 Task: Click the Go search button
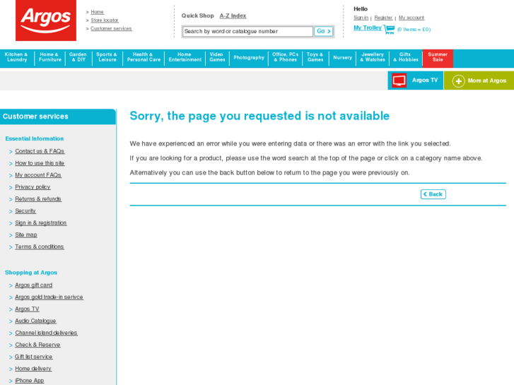324,32
